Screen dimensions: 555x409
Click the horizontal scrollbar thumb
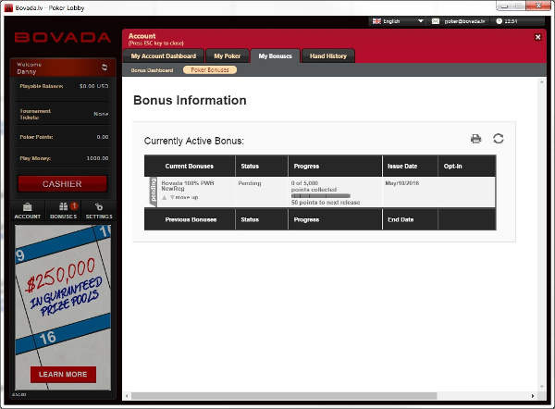click(284, 396)
